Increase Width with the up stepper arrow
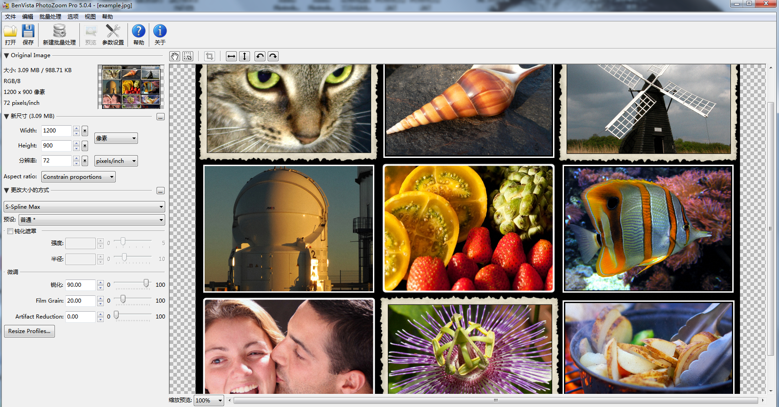The width and height of the screenshot is (779, 407). point(77,128)
